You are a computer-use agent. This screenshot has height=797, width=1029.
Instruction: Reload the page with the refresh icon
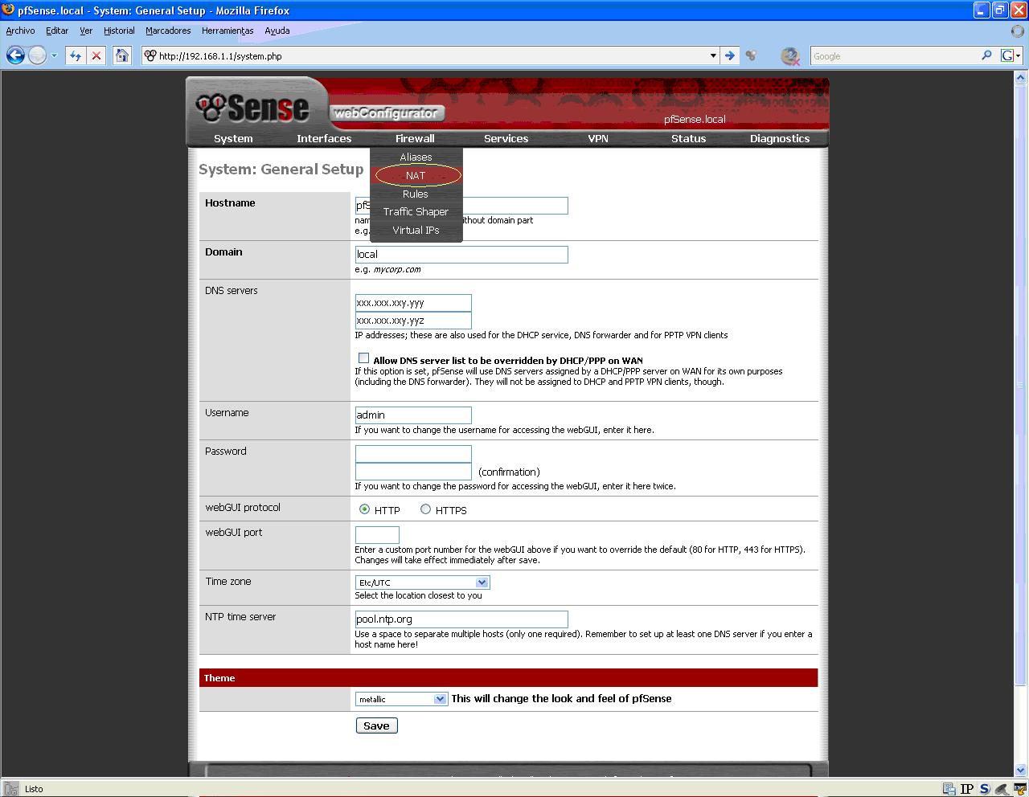pos(76,55)
